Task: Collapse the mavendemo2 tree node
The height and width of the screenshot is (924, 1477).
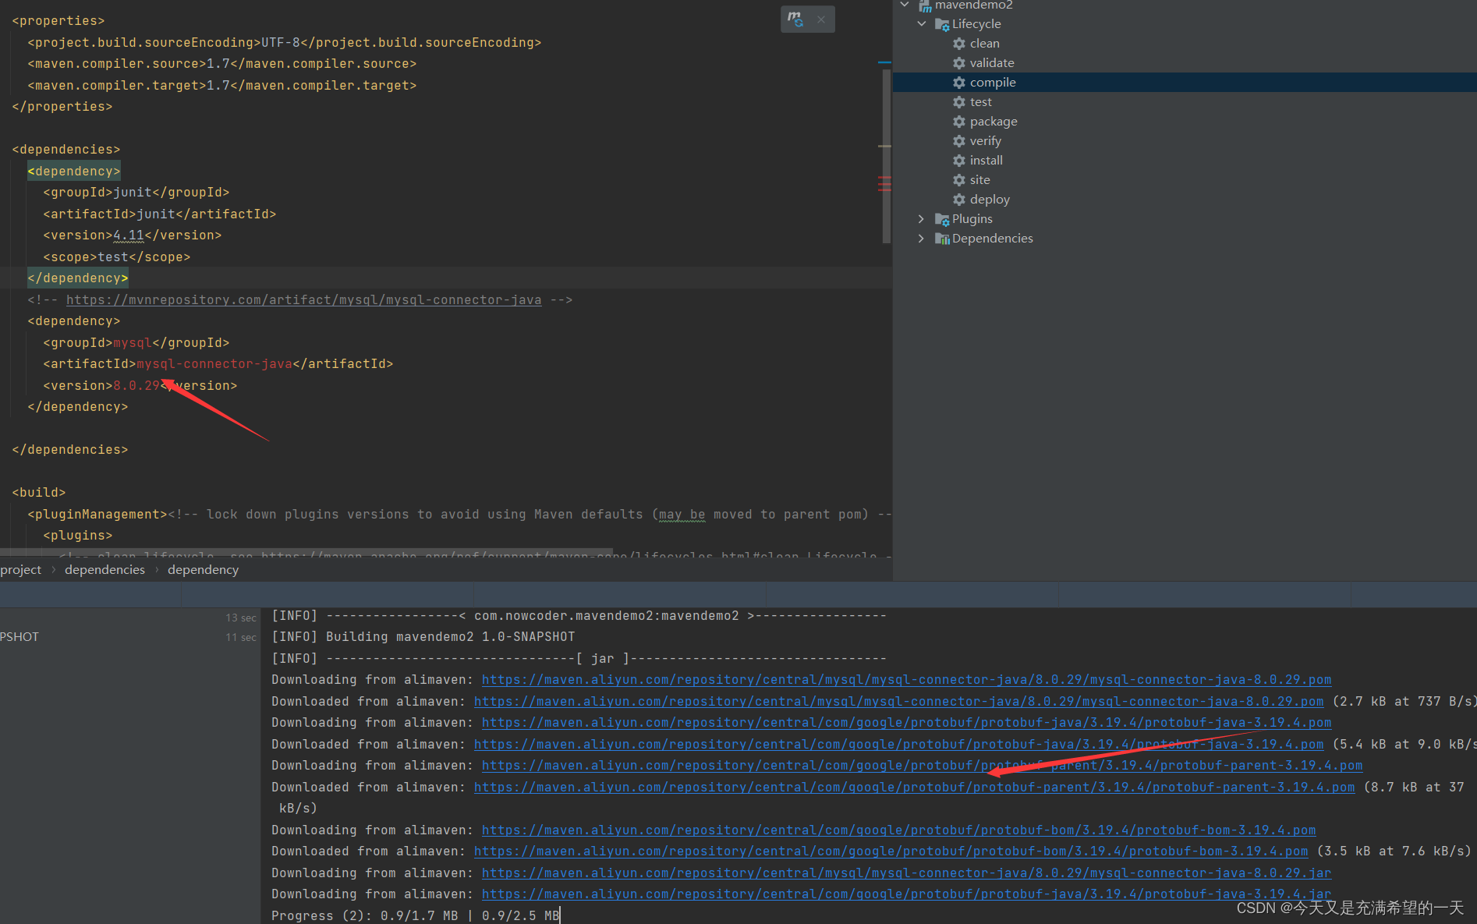Action: pos(905,5)
